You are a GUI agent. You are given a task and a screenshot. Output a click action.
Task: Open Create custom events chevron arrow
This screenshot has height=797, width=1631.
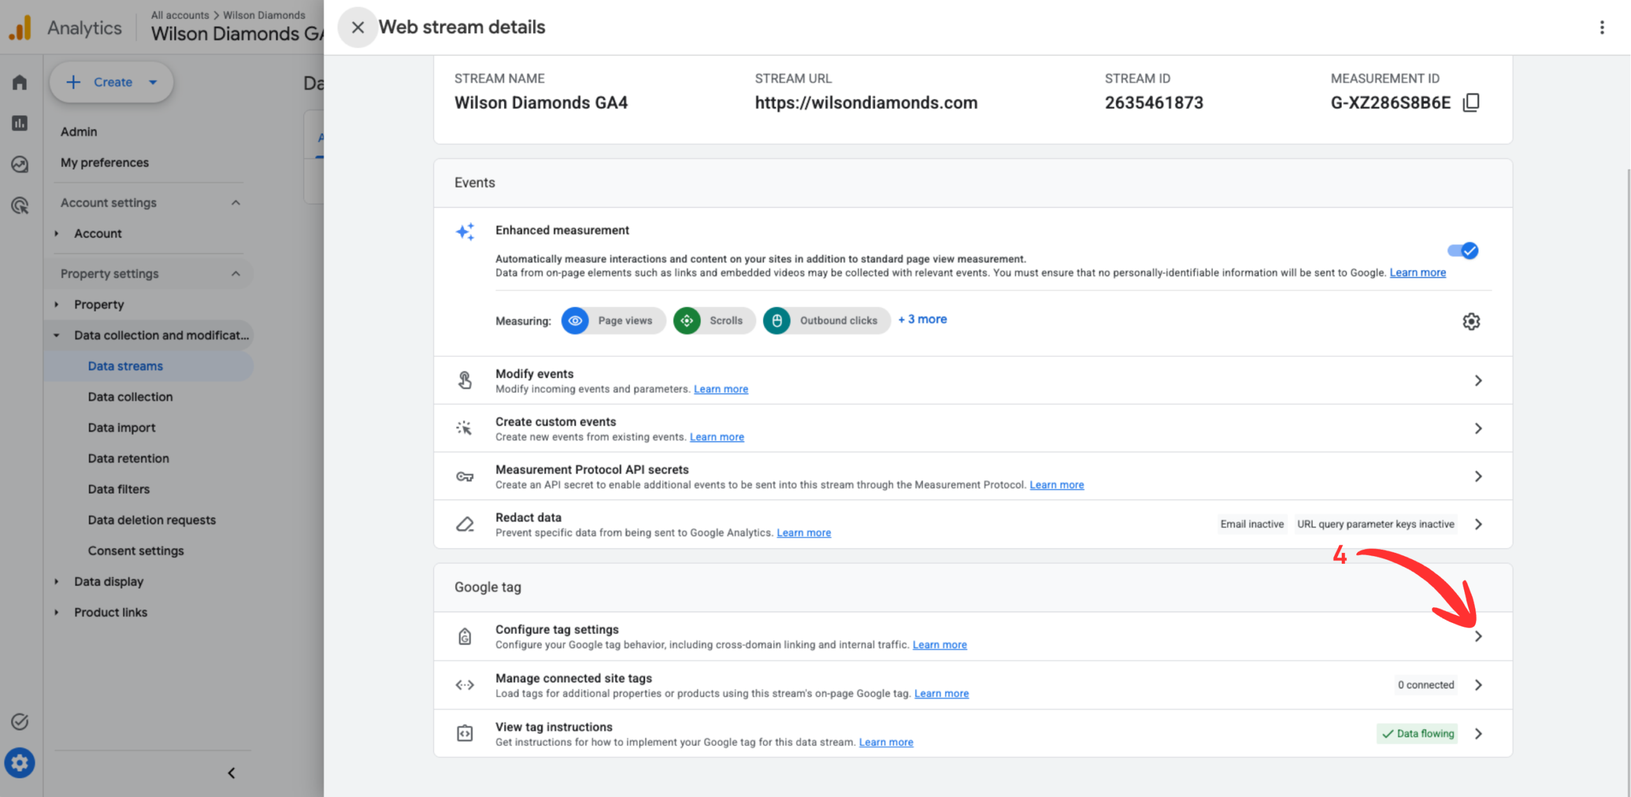coord(1478,428)
